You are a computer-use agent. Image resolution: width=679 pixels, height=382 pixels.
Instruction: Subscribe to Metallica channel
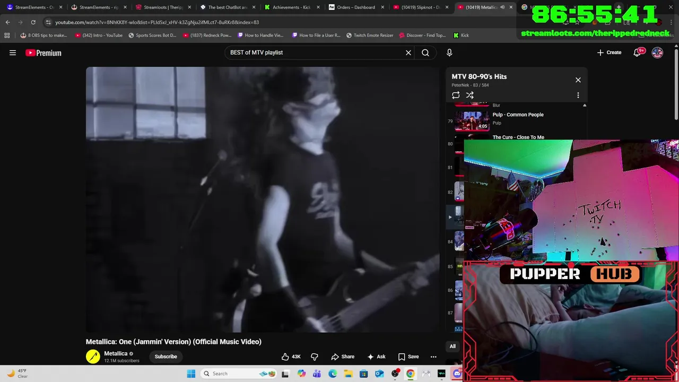pyautogui.click(x=166, y=357)
